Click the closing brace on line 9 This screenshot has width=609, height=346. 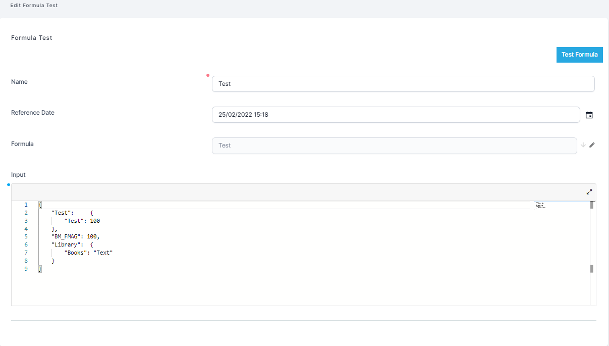click(x=40, y=269)
